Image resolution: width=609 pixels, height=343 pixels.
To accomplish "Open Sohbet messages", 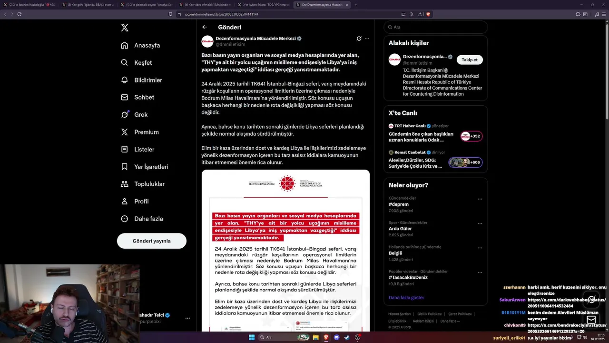I will click(138, 97).
